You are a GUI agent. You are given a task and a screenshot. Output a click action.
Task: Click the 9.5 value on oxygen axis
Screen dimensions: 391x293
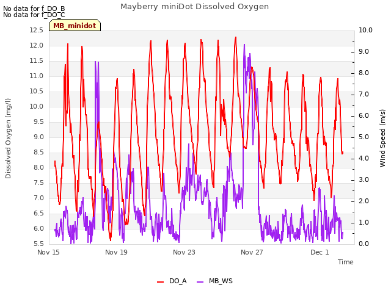coord(38,121)
